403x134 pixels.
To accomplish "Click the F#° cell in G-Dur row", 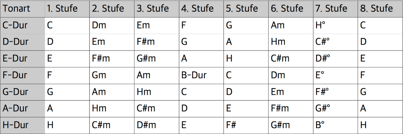I will point(322,92).
